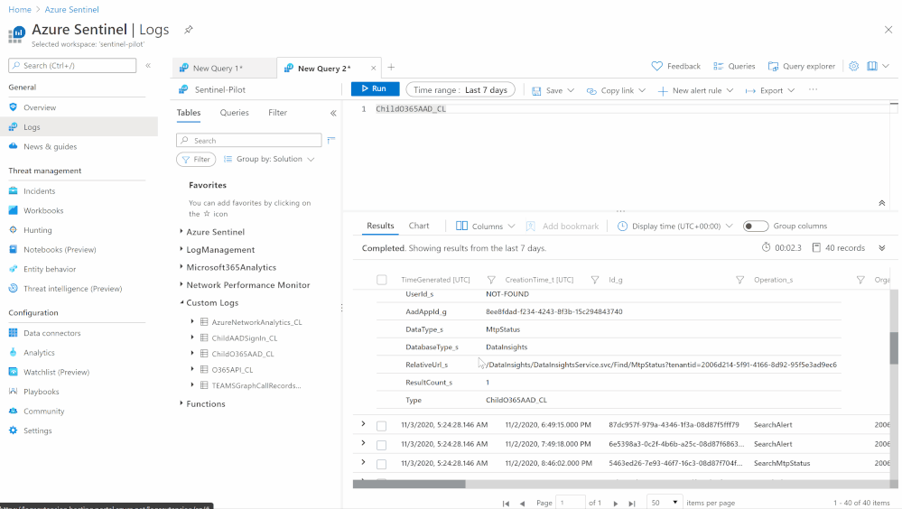Select the row with 6:49:15.000 PM
The image size is (902, 509).
pyautogui.click(x=381, y=426)
